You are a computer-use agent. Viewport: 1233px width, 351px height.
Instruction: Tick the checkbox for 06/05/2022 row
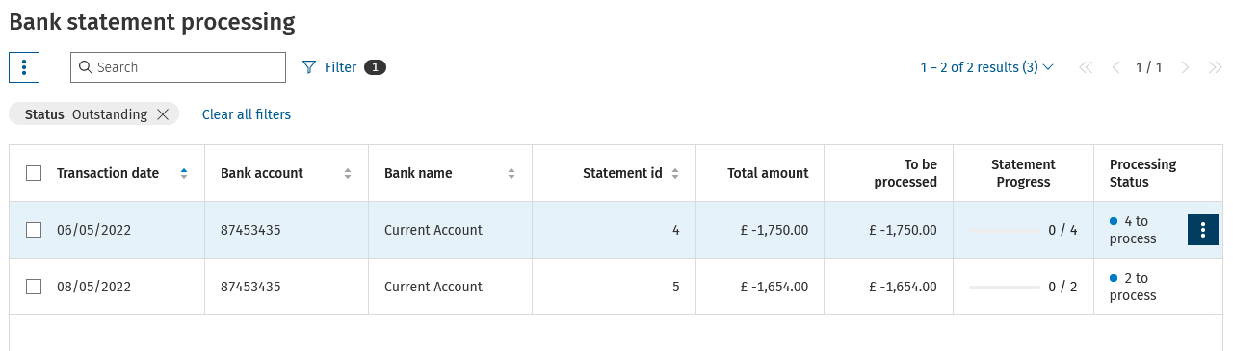[34, 230]
